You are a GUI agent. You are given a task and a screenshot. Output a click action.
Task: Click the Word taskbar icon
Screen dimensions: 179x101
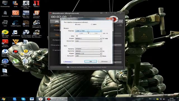click(32, 99)
